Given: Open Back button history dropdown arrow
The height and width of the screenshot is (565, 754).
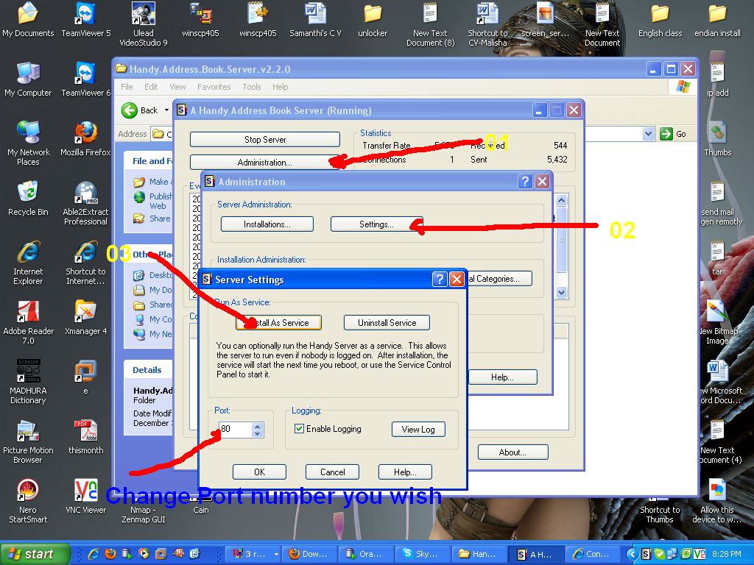Looking at the screenshot, I should coord(166,110).
